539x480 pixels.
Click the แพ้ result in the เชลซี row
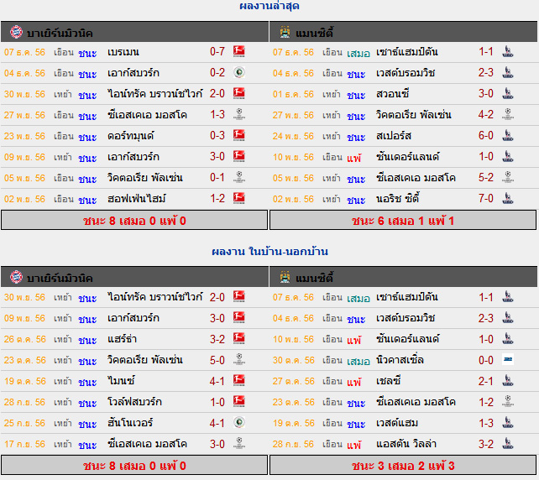[354, 382]
